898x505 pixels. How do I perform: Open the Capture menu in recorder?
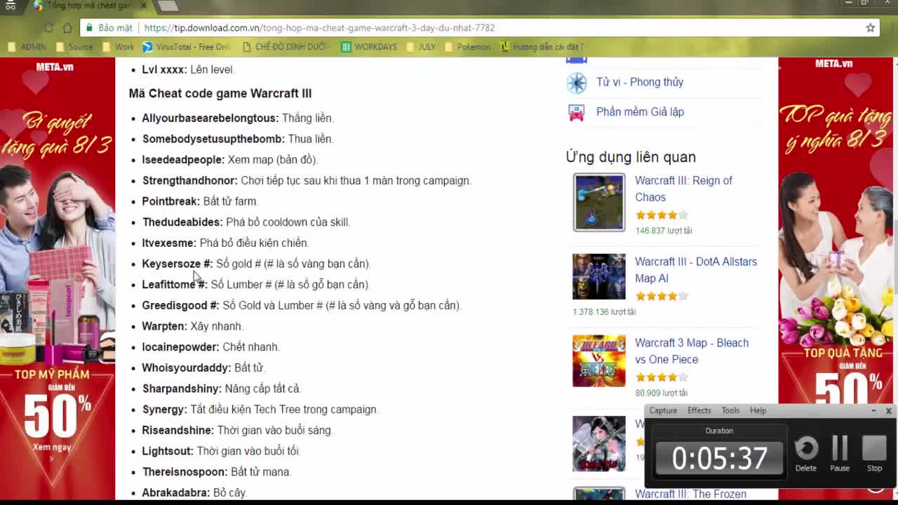coord(663,410)
